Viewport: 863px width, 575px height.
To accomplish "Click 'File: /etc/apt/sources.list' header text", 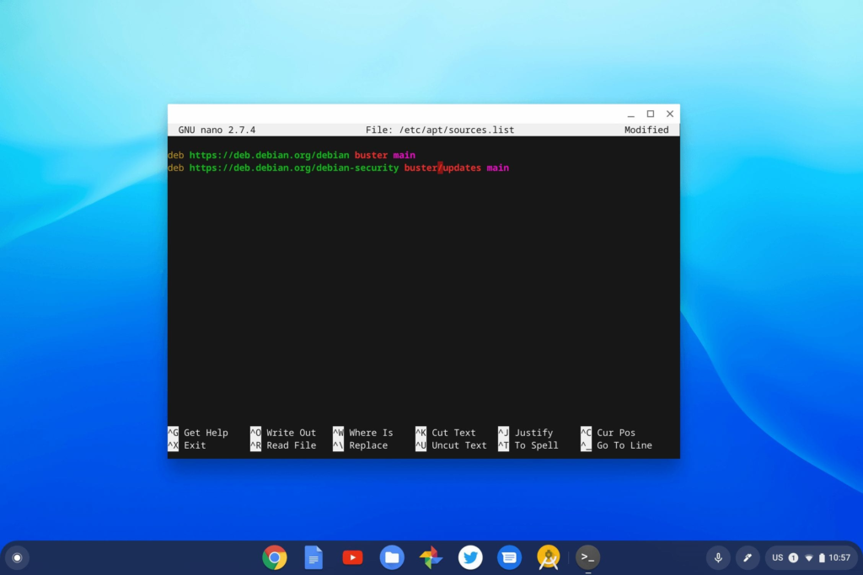I will (440, 130).
